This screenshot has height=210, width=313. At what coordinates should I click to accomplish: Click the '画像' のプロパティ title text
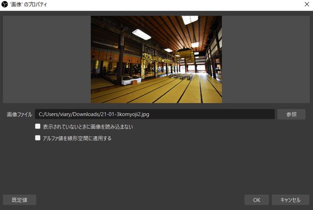point(29,5)
